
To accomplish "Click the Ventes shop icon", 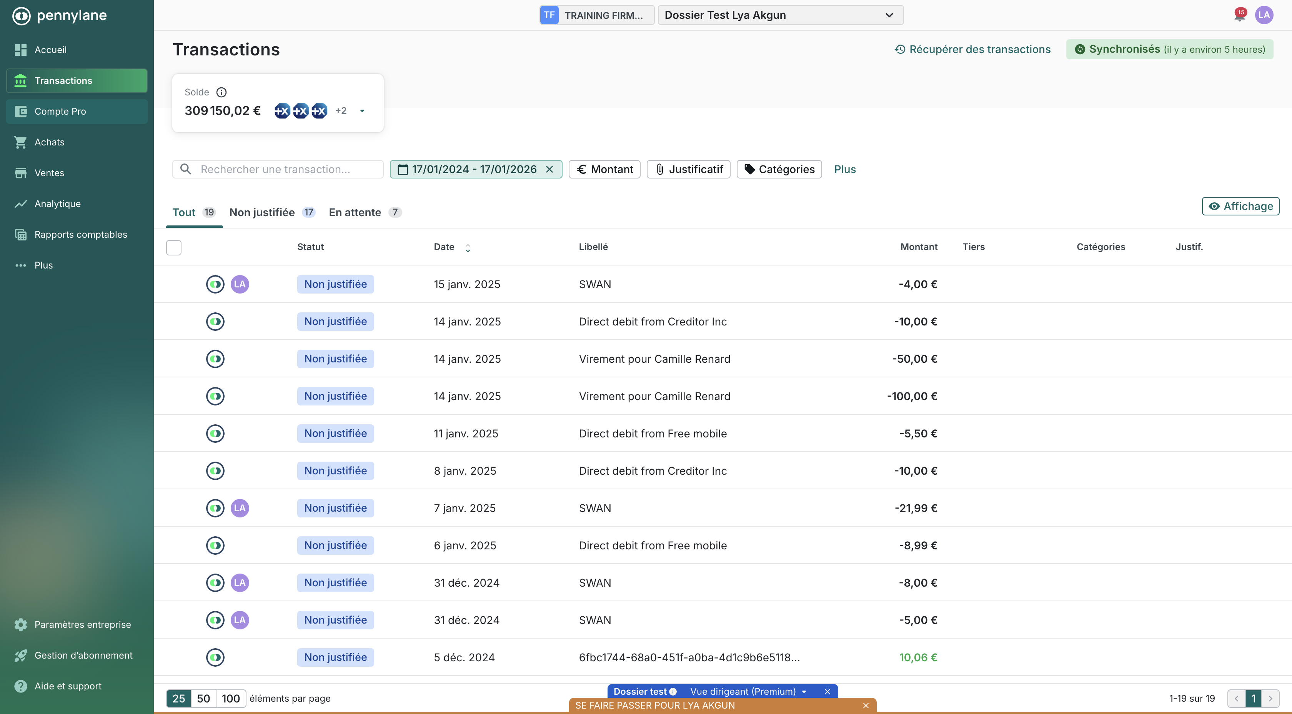I will (20, 173).
